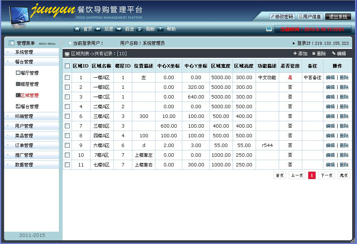The image size is (357, 244).
Task: Click the 刷新 navigation link
Action: pyautogui.click(x=150, y=29)
